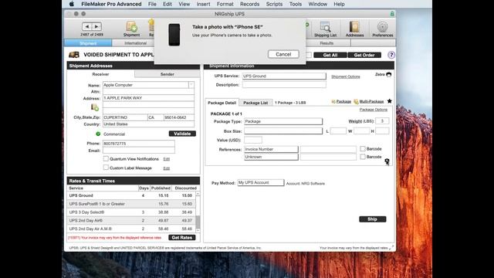Open the UPS Service dropdown
Screen dimensions: 494x278
284,76
